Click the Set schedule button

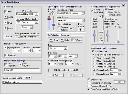56,75
